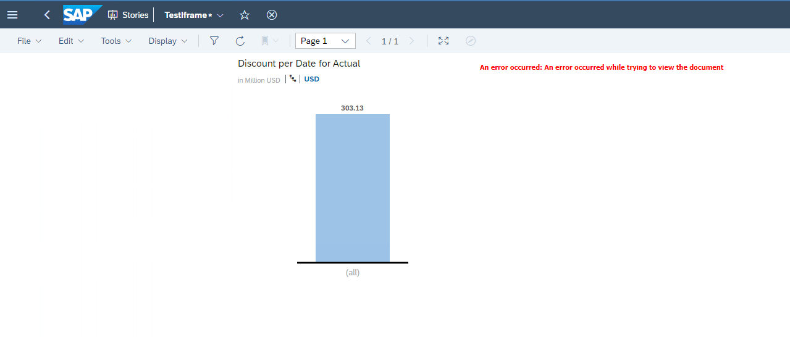Open the main hamburger navigation menu
This screenshot has height=337, width=790.
click(x=12, y=15)
